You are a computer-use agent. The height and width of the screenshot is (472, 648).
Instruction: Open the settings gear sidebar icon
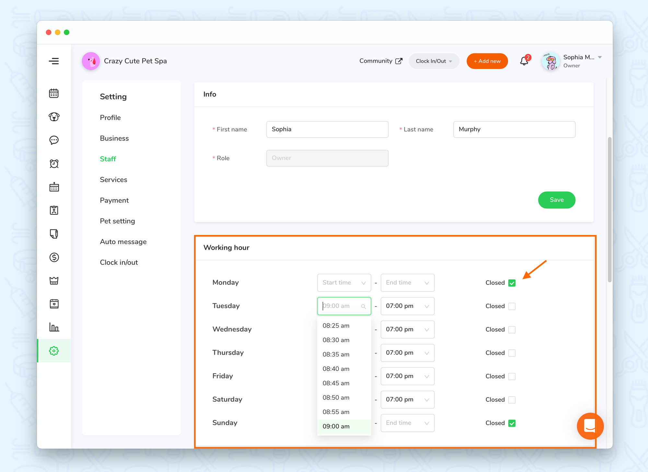pos(54,351)
